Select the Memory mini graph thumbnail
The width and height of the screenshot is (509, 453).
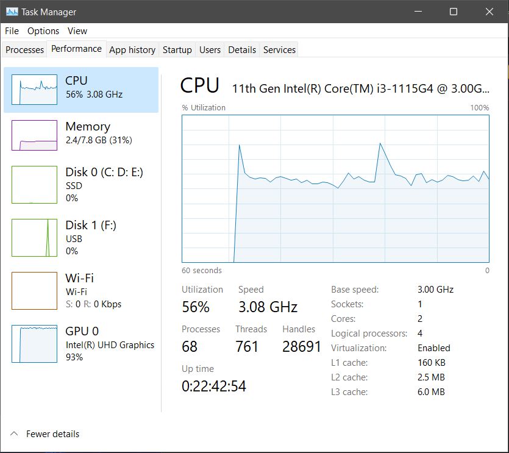click(34, 135)
